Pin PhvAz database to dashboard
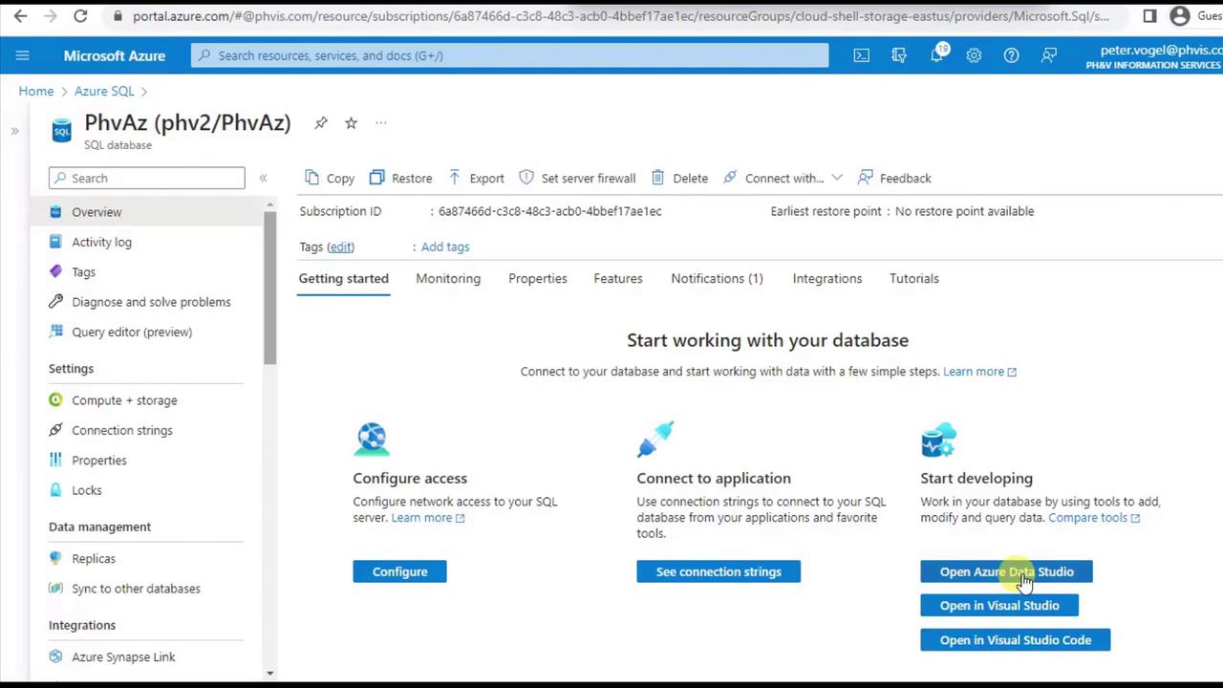The width and height of the screenshot is (1223, 688). tap(321, 122)
